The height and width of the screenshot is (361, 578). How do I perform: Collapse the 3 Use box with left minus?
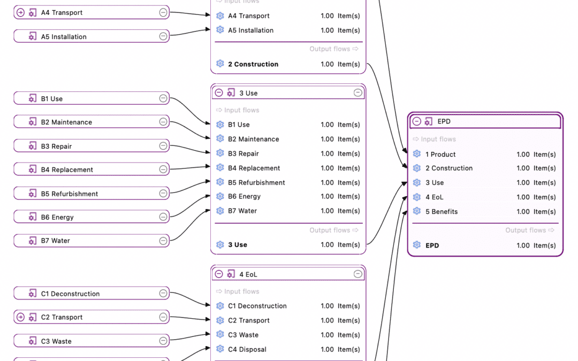[219, 93]
